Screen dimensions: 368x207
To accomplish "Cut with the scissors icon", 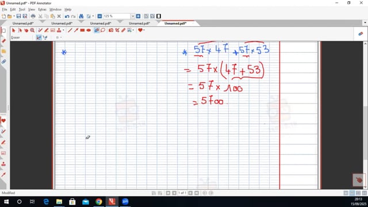I will pos(40,16).
